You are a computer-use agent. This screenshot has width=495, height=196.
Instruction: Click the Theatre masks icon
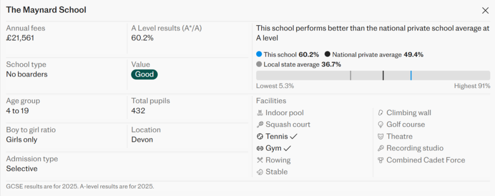pos(380,136)
